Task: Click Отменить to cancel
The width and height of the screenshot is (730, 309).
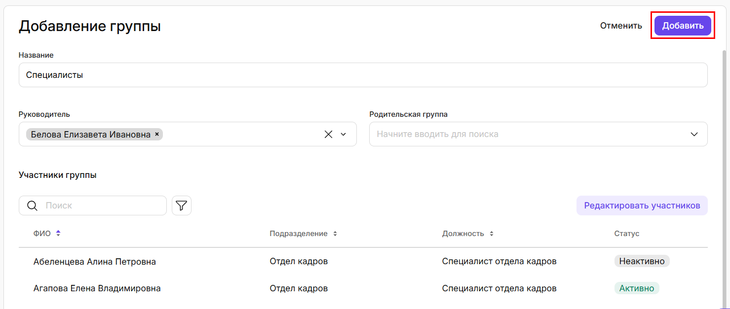Action: [x=621, y=26]
